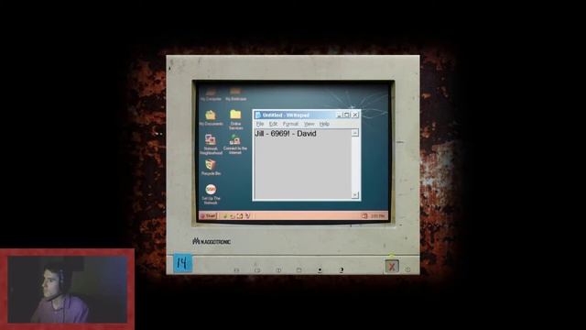Click the Start button on the taskbar
The width and height of the screenshot is (586, 330).
(208, 216)
